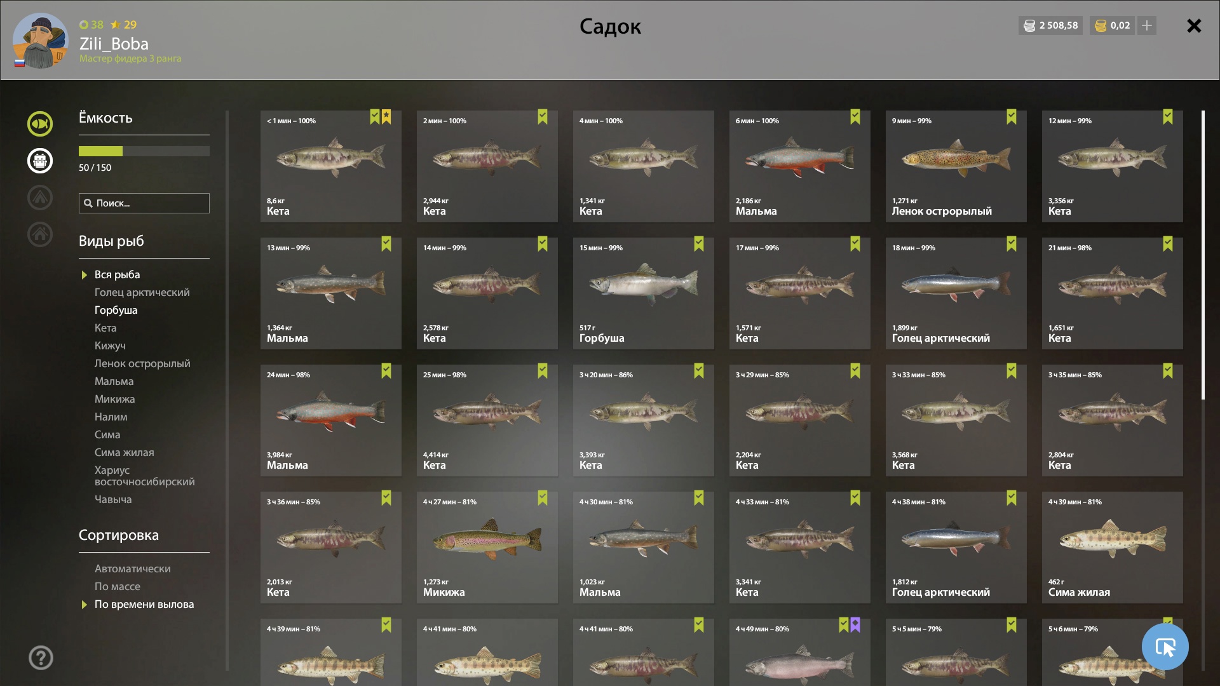Viewport: 1220px width, 686px height.
Task: Toggle star marker on the 8,6 kg Кета
Action: click(386, 117)
